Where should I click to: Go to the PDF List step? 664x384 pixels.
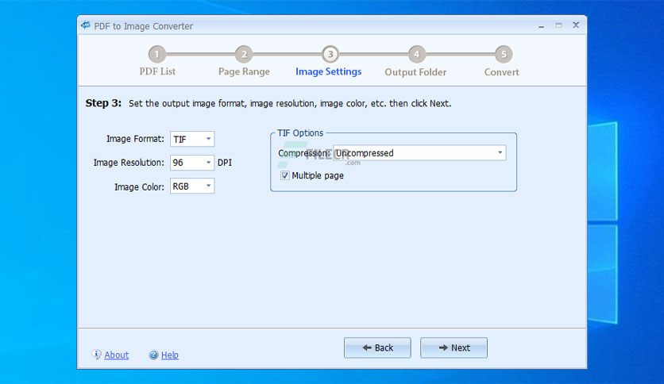[157, 71]
